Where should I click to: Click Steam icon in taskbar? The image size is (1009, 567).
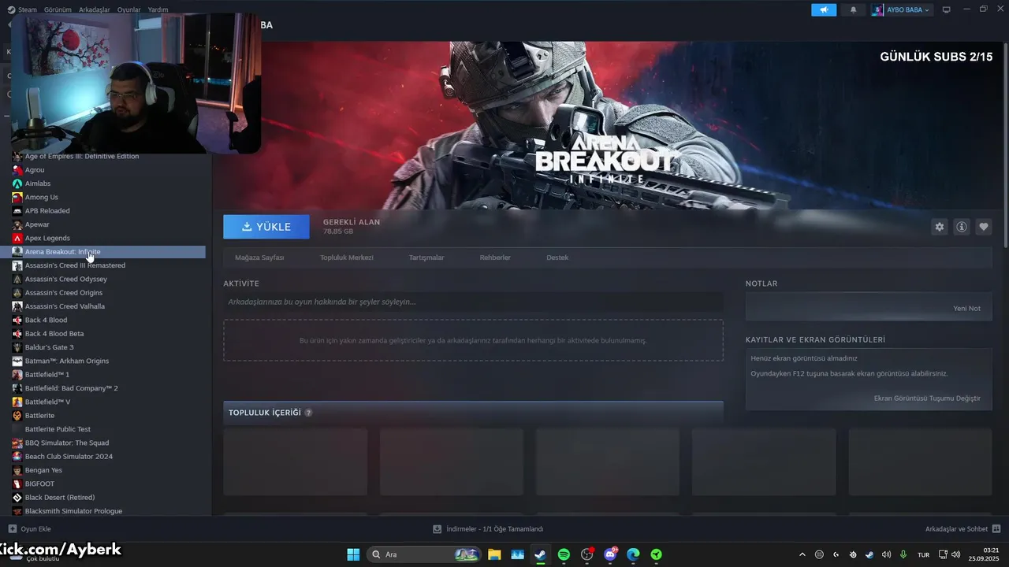540,554
